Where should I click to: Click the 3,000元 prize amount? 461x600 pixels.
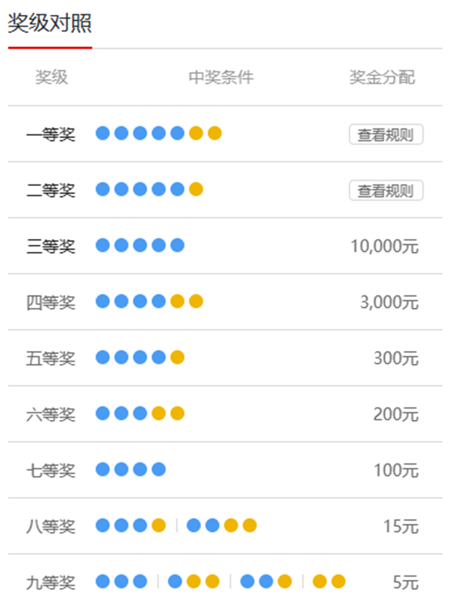(x=389, y=303)
